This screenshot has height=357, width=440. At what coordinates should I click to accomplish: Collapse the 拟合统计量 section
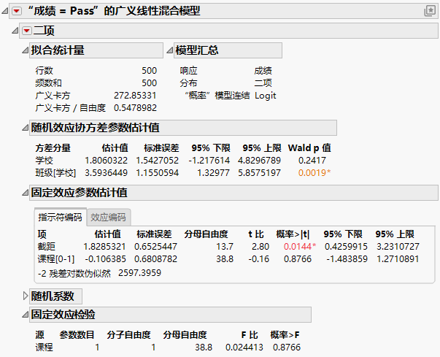(x=26, y=50)
